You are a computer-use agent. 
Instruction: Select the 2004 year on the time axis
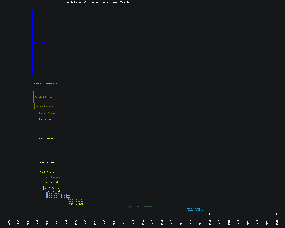click(x=66, y=222)
